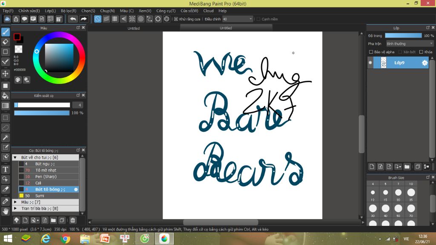Image resolution: width=436 pixels, height=245 pixels.
Task: Select the Pen (Sharp) brush
Action: point(49,177)
